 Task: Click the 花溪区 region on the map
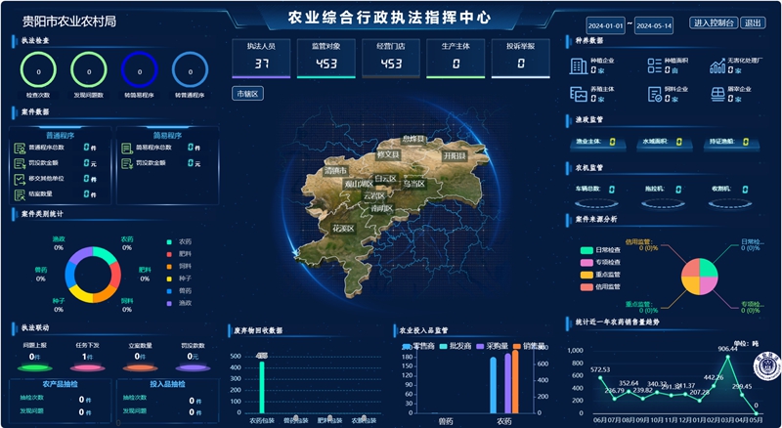[x=341, y=229]
